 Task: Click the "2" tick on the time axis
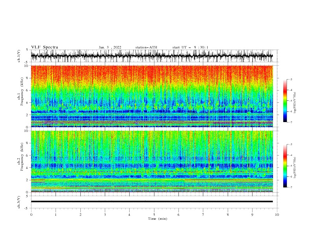(x=80, y=215)
